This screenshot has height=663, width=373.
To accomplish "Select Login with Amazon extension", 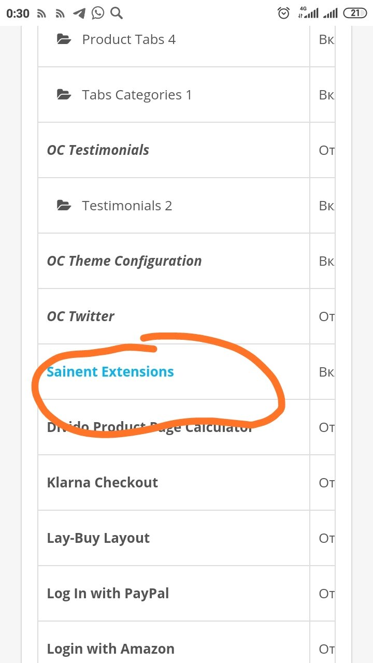I will pos(111,649).
